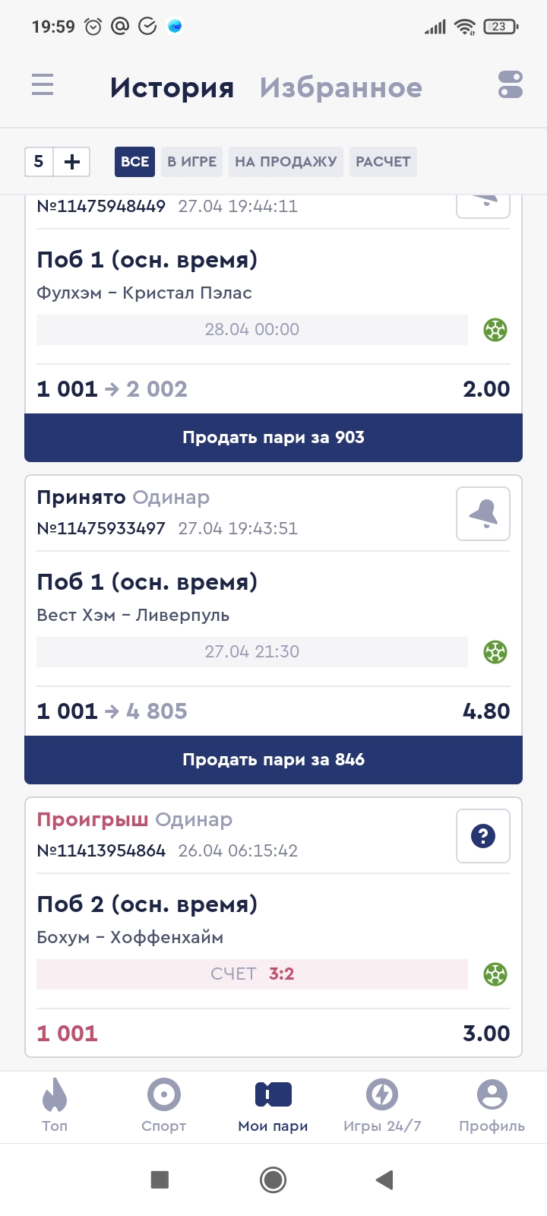
Task: Tap the bell icon for Вест Хэм bet
Action: coord(482,515)
